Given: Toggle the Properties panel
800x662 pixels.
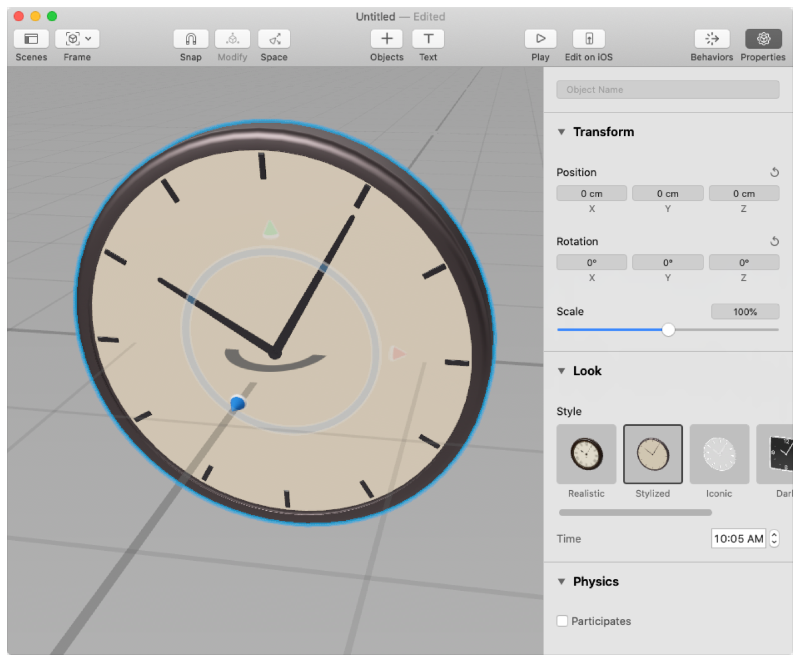Looking at the screenshot, I should [763, 39].
